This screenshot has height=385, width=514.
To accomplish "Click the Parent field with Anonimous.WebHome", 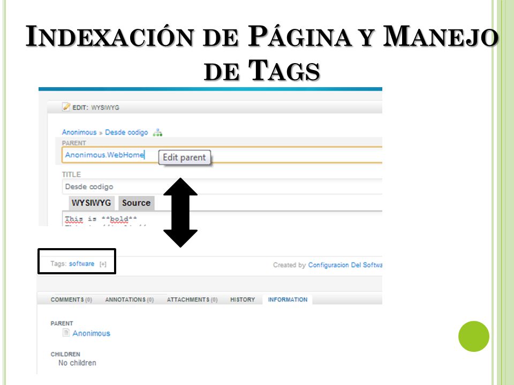I will [222, 155].
